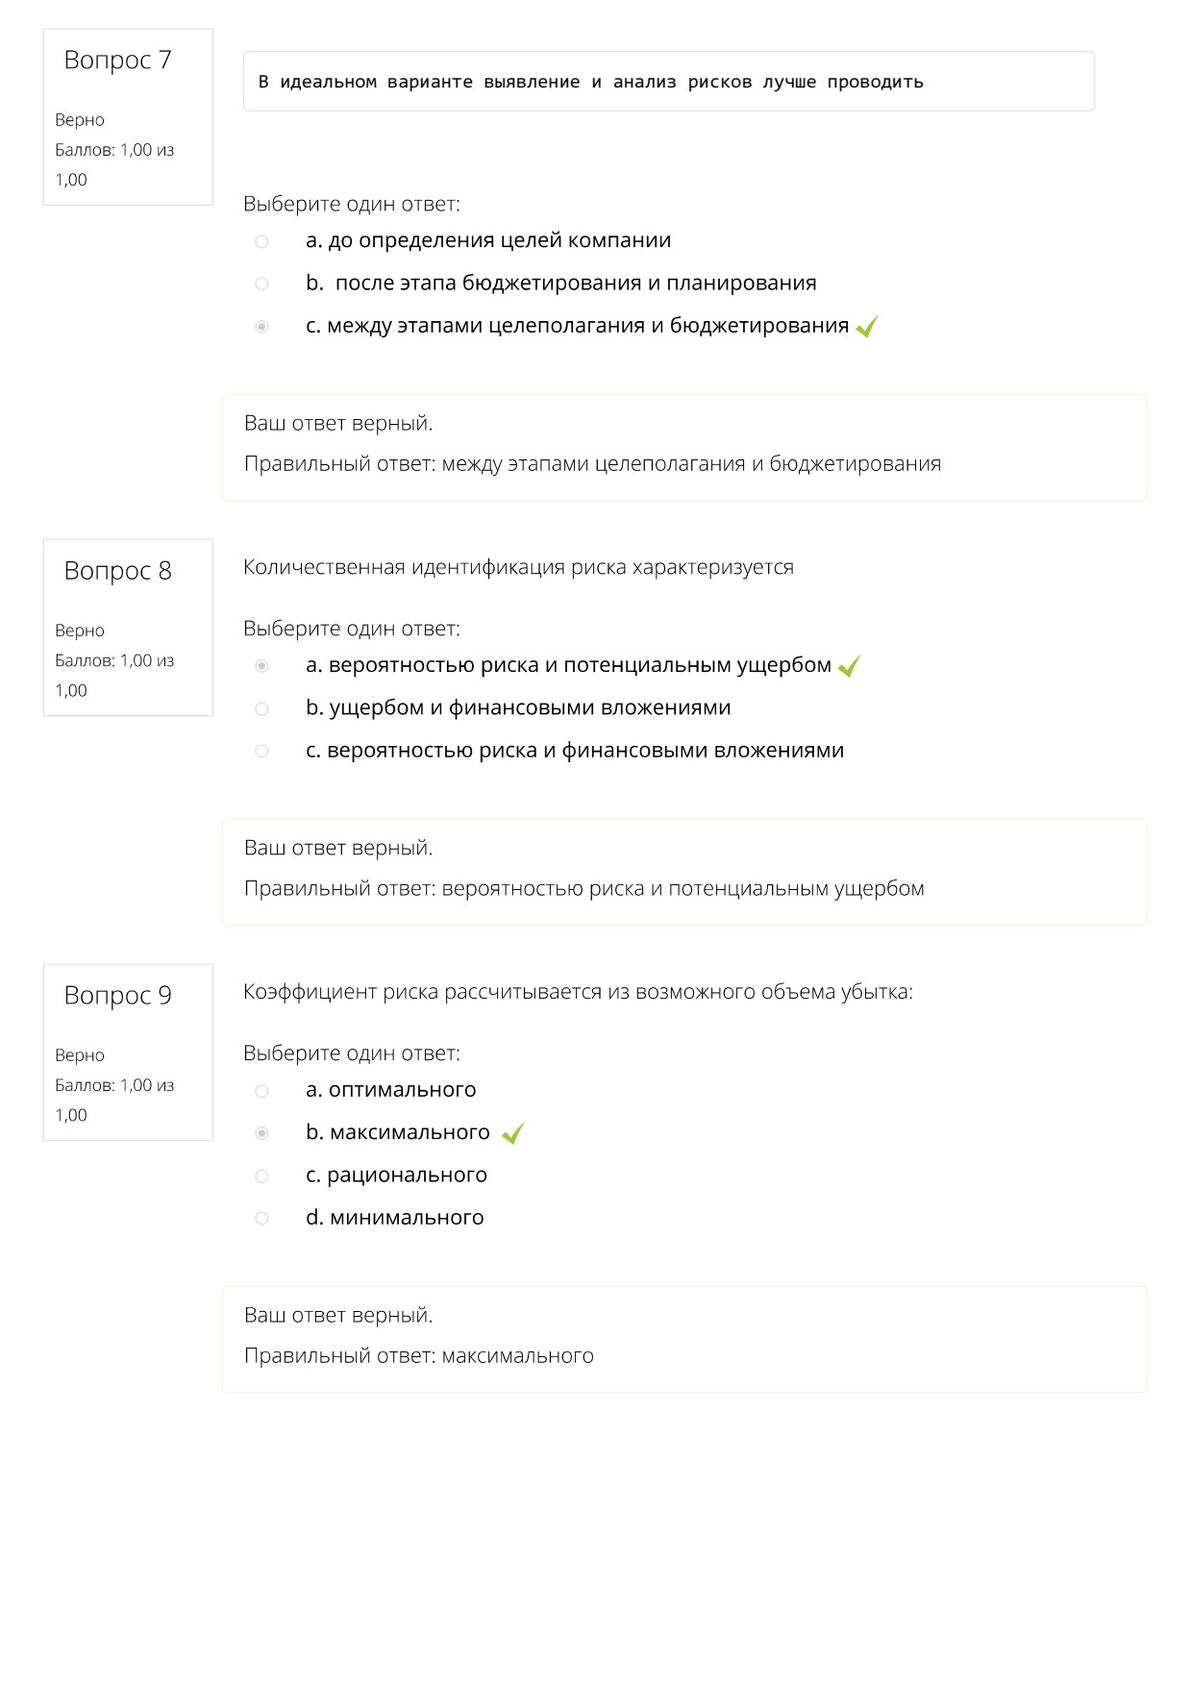Click question text 'Количественная идентификация риска характеризуется'
This screenshot has width=1191, height=1684.
point(518,567)
